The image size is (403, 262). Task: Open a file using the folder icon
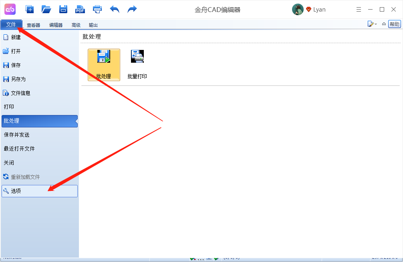point(46,9)
